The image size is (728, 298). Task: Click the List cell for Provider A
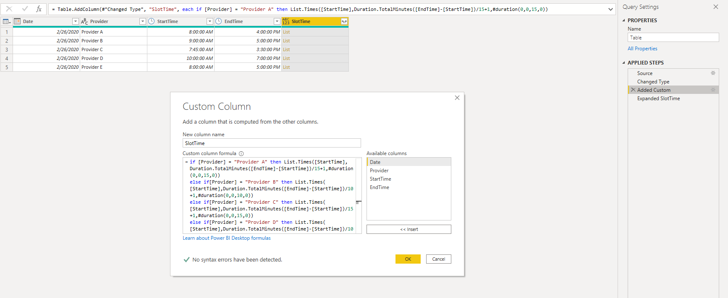[315, 32]
